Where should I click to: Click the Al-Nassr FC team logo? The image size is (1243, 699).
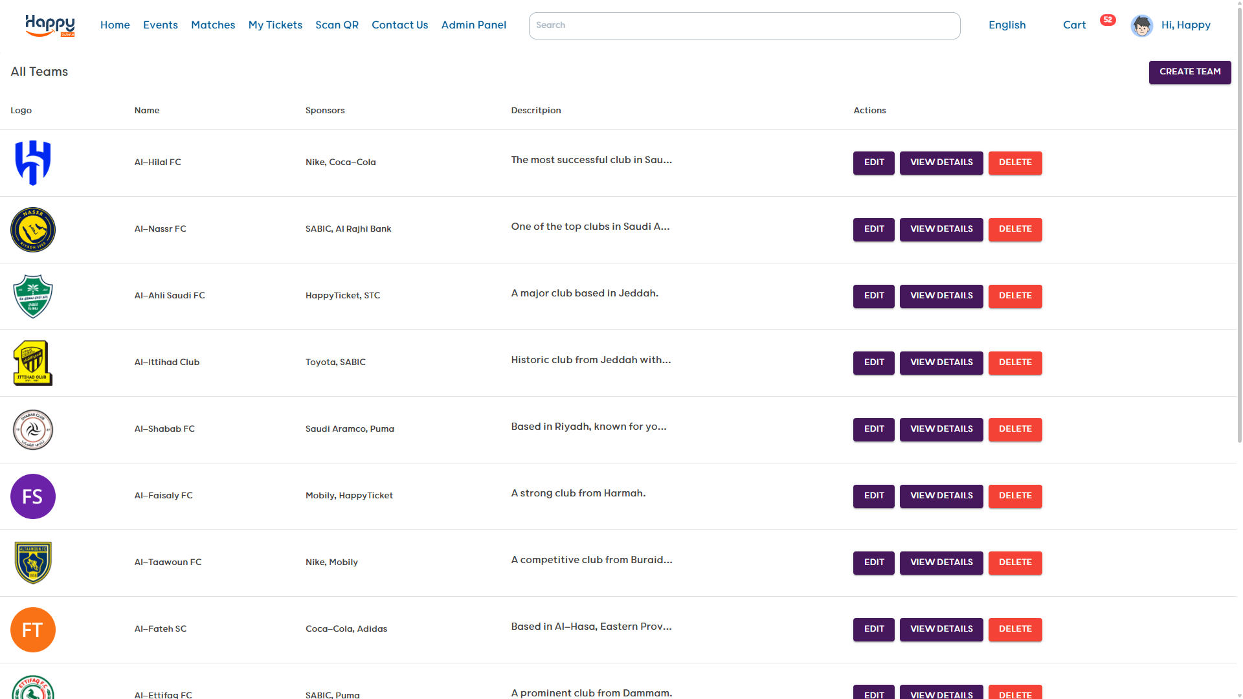[33, 230]
